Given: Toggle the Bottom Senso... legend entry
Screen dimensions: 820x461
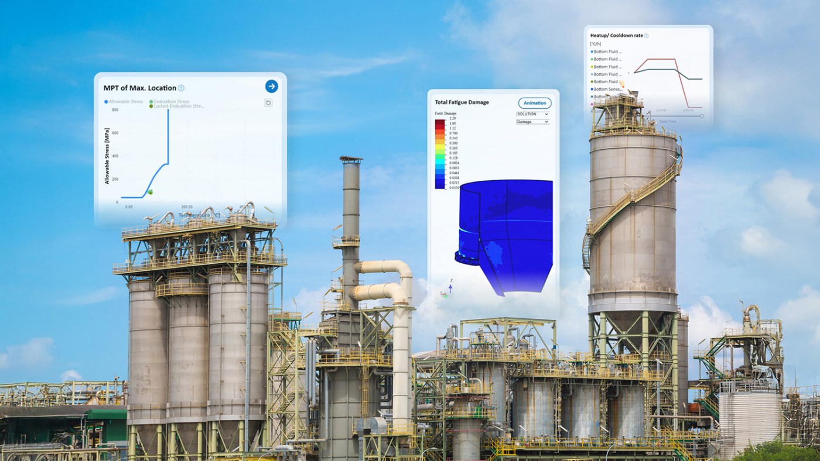Looking at the screenshot, I should click(606, 90).
